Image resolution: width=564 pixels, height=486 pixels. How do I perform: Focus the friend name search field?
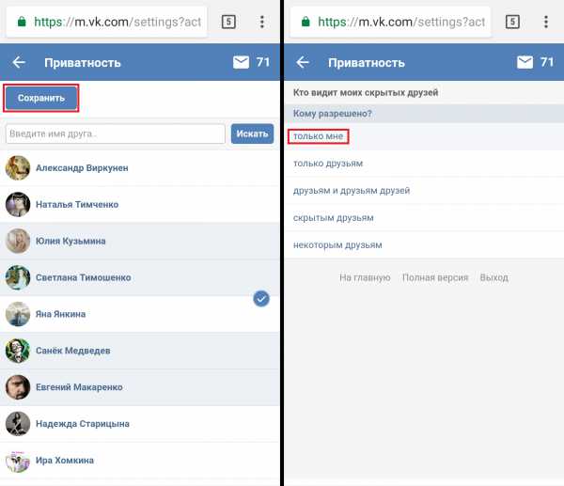tap(115, 133)
